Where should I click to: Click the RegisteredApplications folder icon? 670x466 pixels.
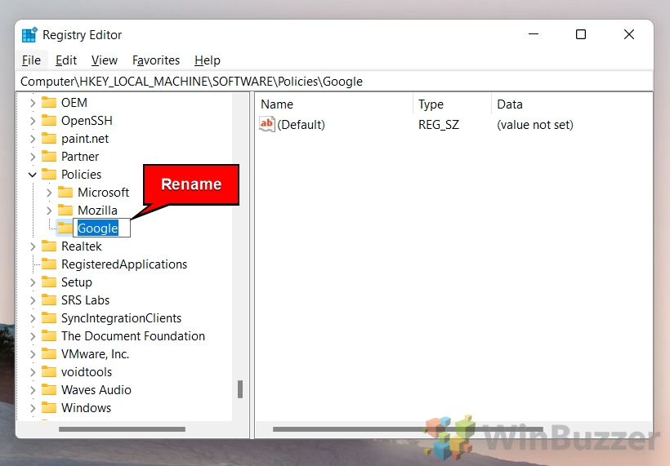click(49, 264)
